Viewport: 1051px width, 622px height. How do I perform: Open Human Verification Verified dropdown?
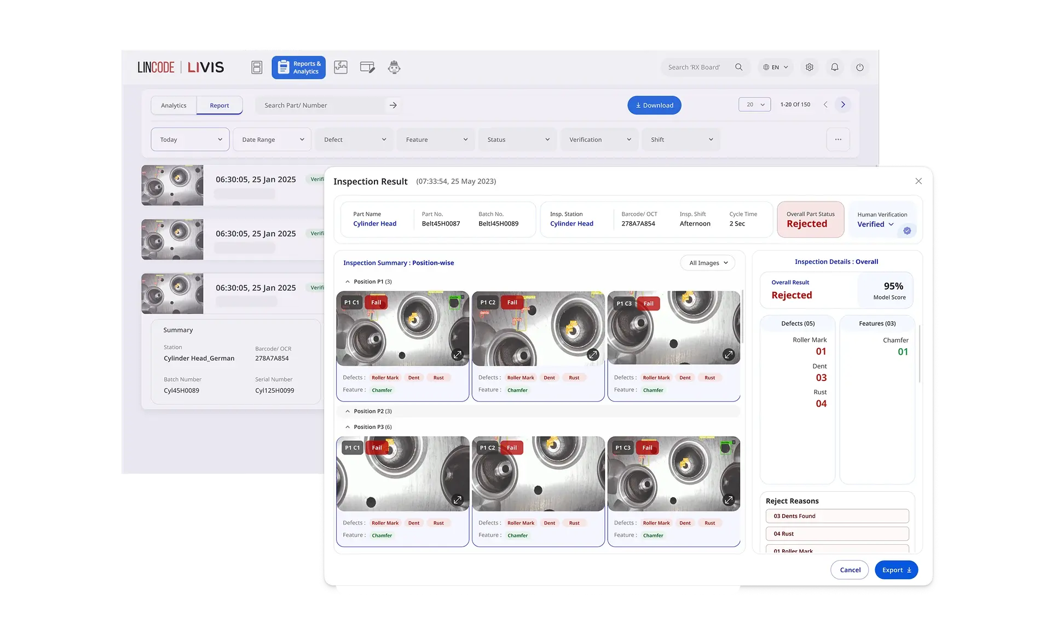(875, 224)
